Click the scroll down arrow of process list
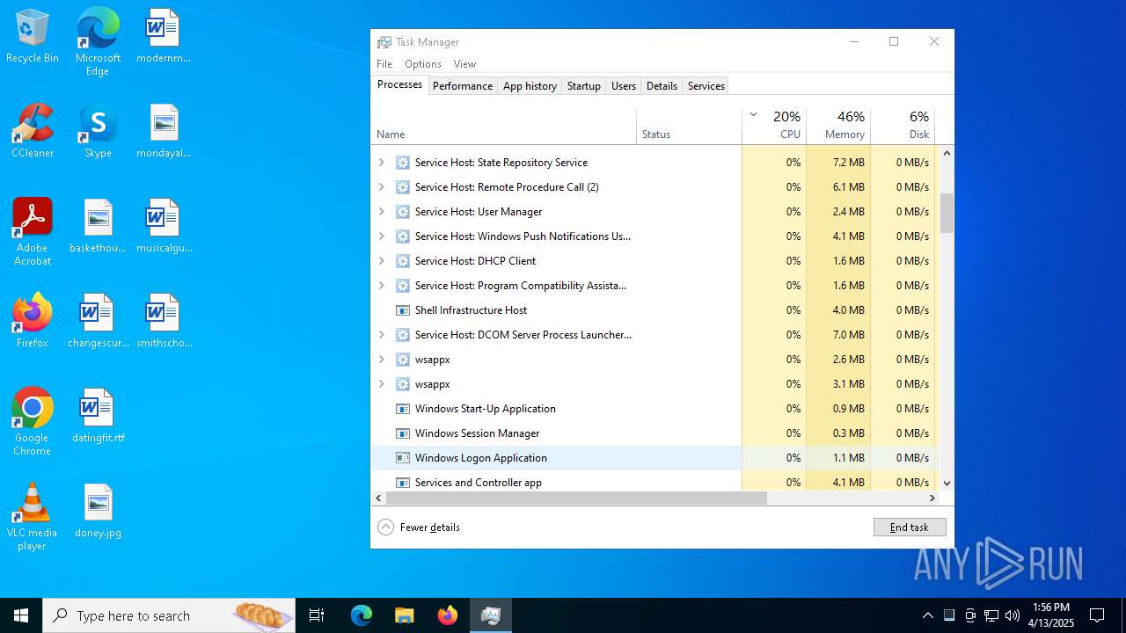The image size is (1126, 633). pyautogui.click(x=947, y=483)
